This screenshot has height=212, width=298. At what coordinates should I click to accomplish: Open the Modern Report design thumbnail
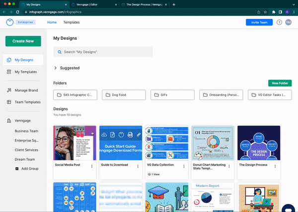click(213, 197)
